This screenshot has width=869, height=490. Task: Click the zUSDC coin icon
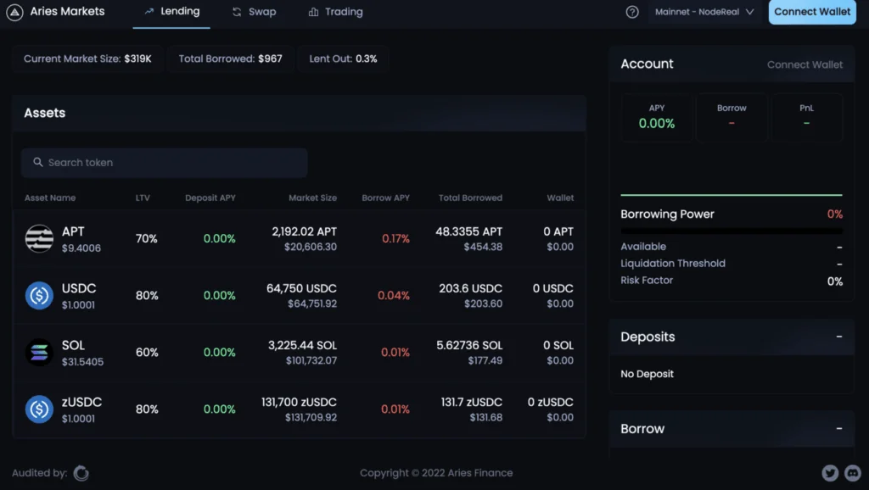pos(39,409)
